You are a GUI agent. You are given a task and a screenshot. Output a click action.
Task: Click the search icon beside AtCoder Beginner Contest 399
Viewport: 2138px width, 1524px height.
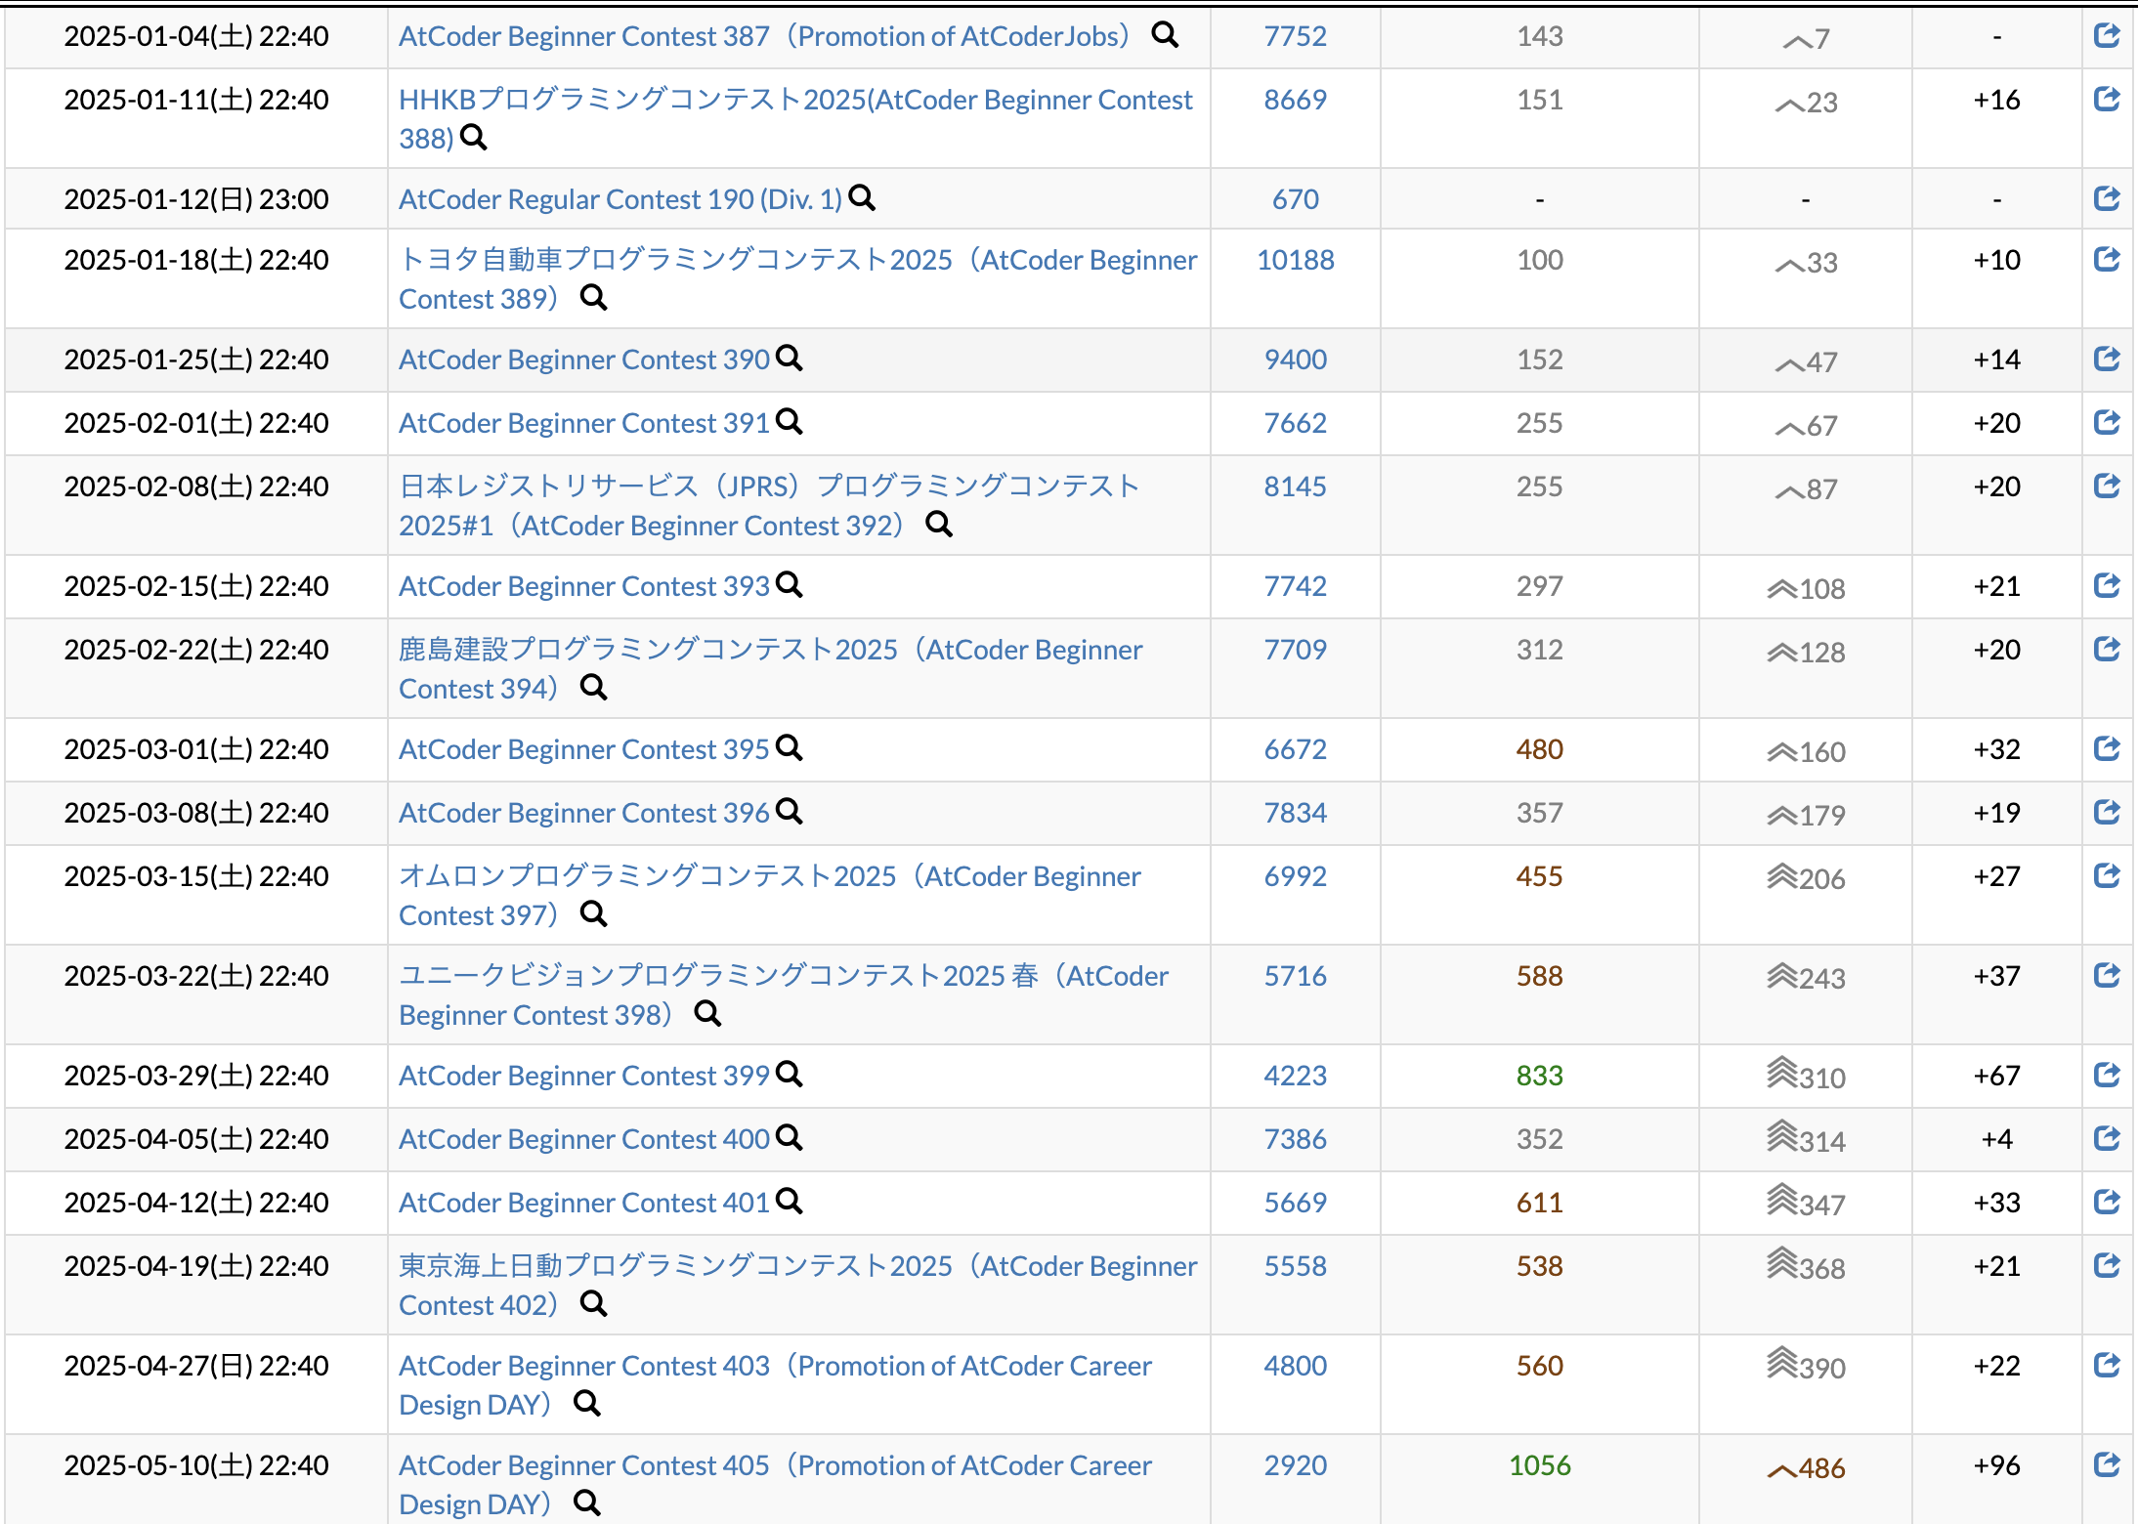click(790, 1076)
